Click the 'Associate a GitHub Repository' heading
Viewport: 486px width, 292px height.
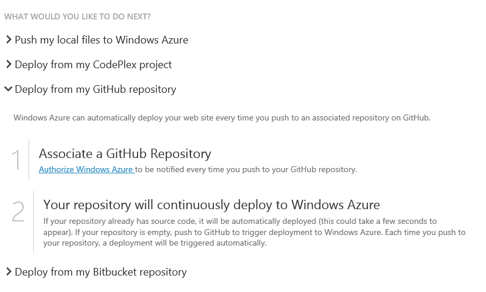125,154
